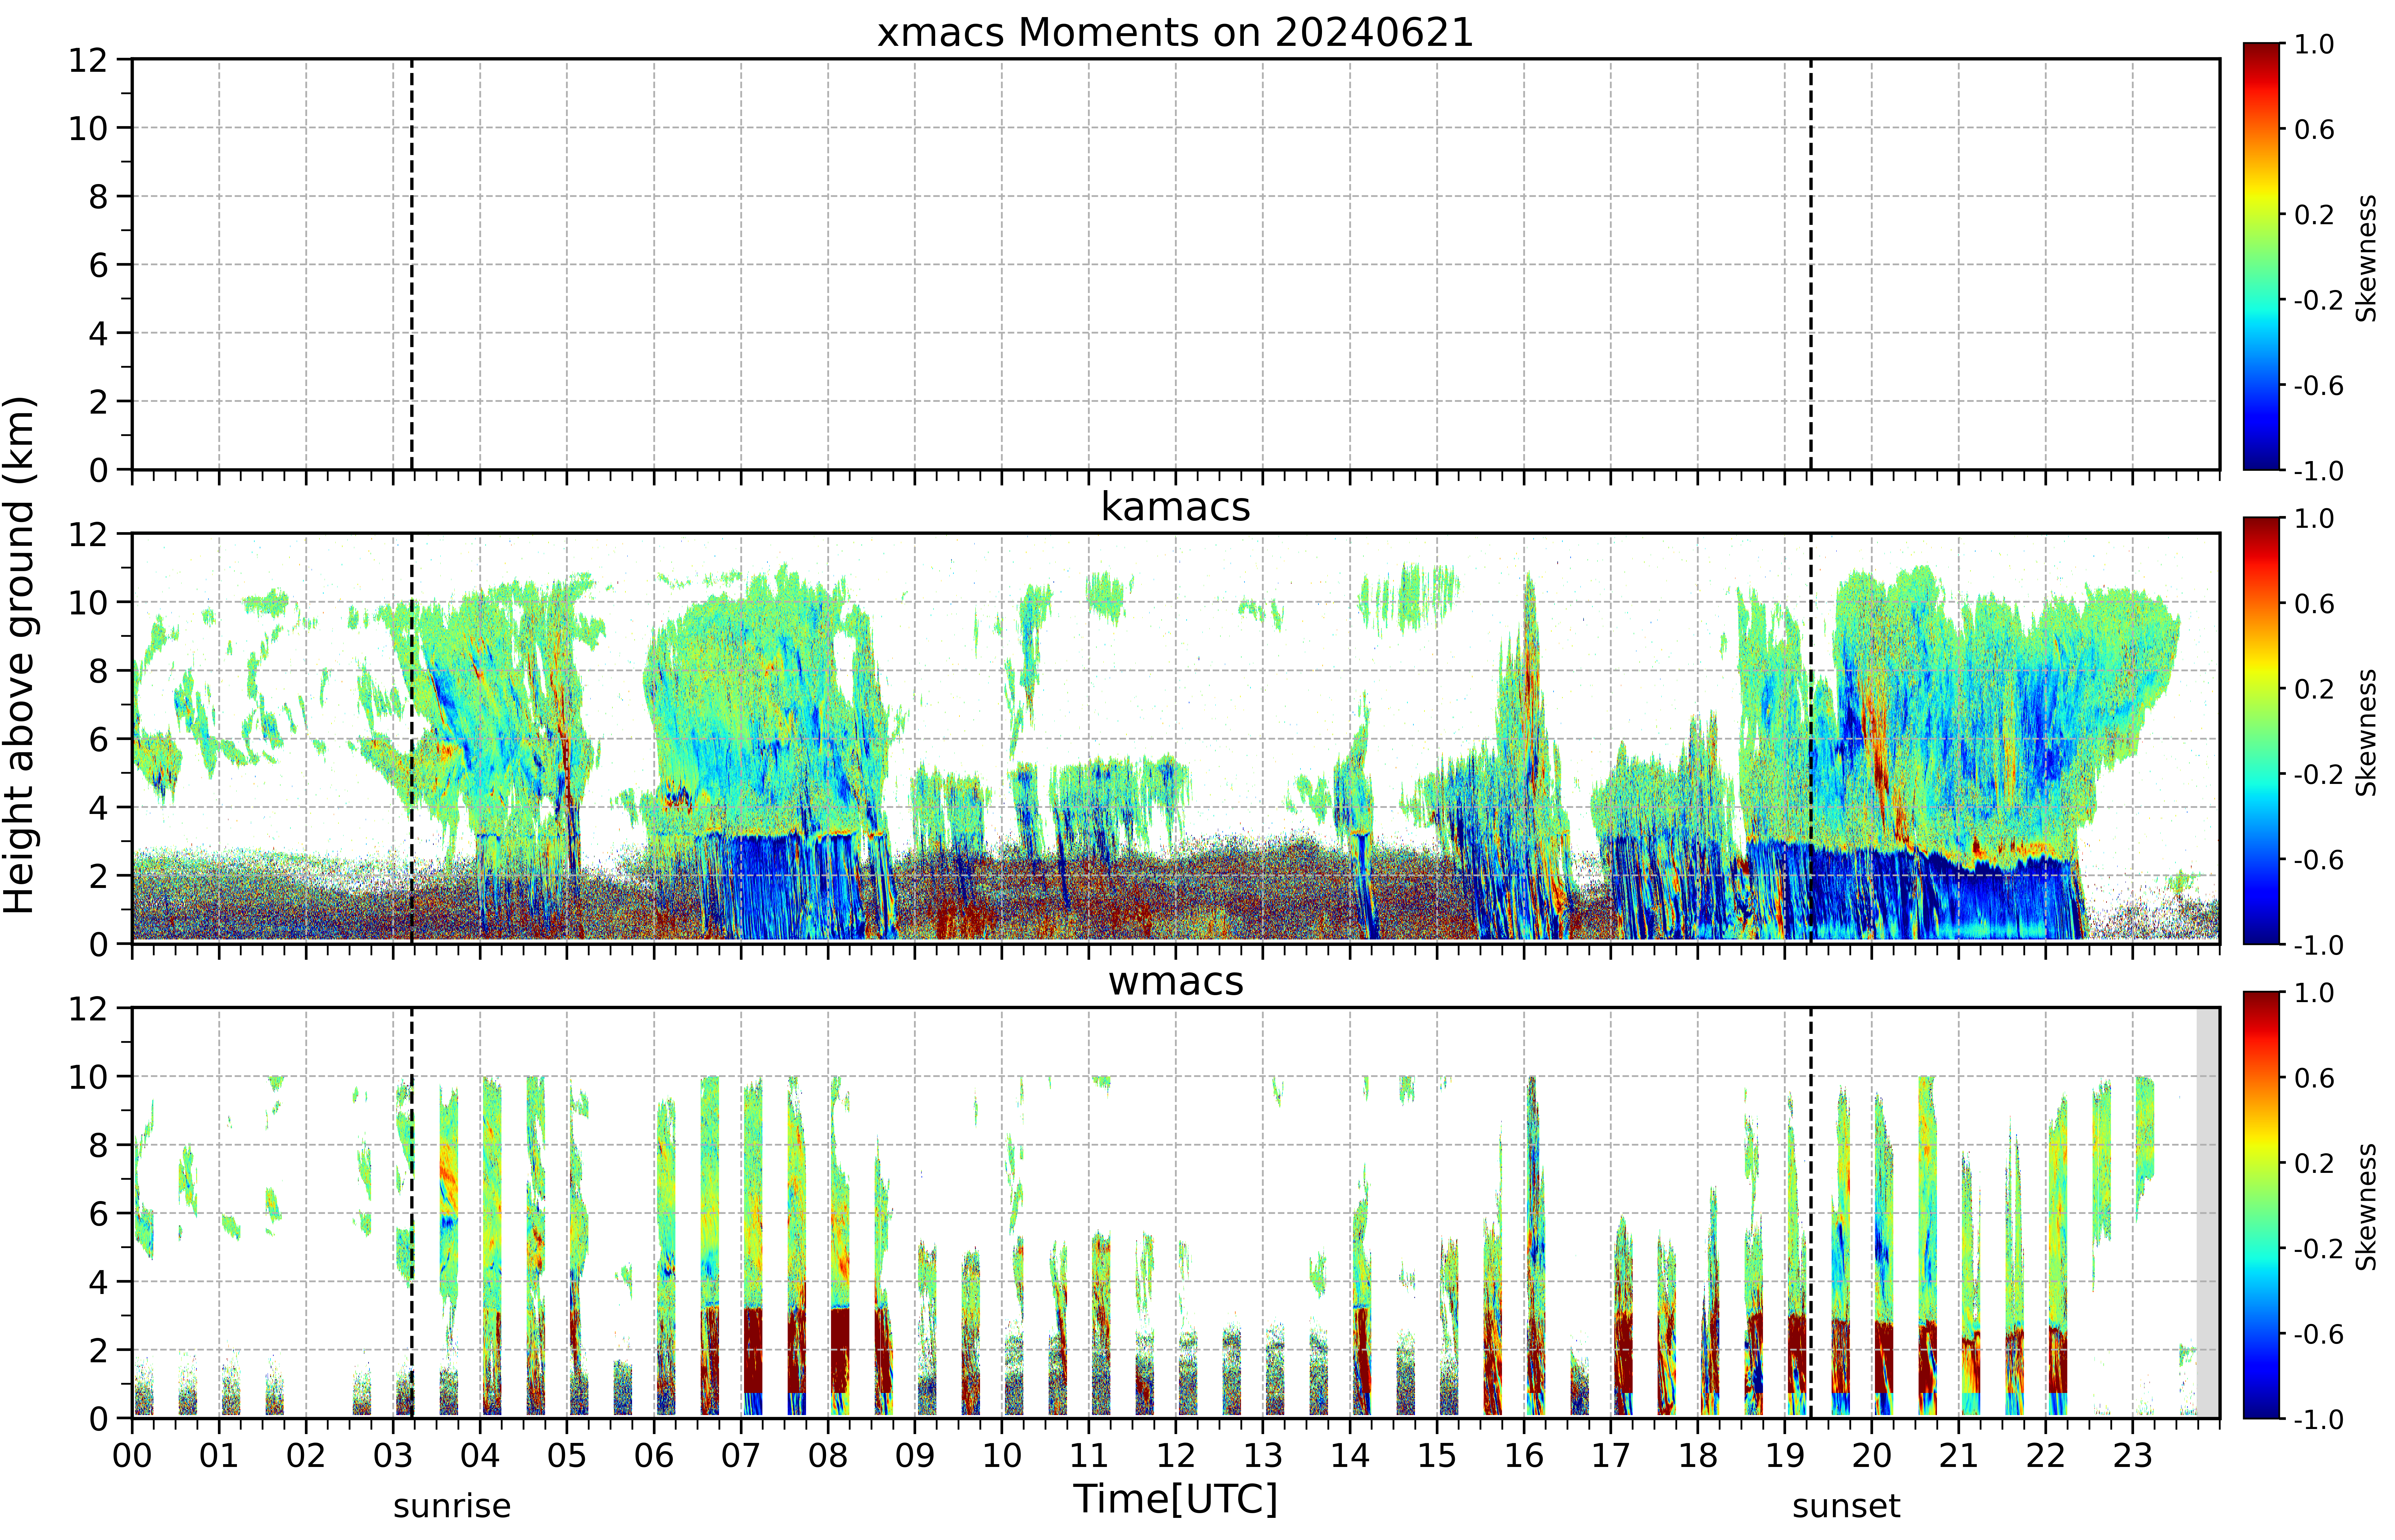The width and height of the screenshot is (2395, 1540).
Task: Select the 'kamacs' panel title
Action: tap(1176, 507)
